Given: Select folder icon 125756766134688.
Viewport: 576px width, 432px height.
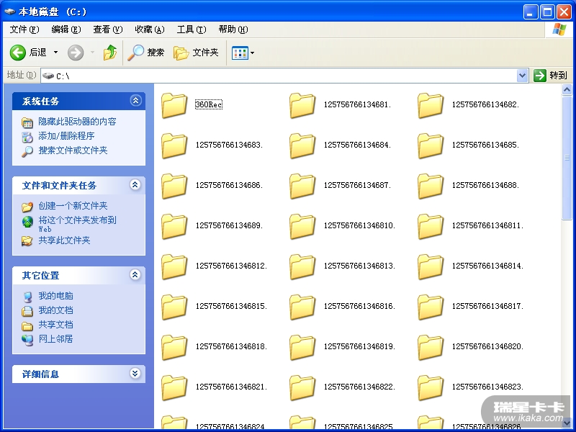Looking at the screenshot, I should (x=431, y=186).
